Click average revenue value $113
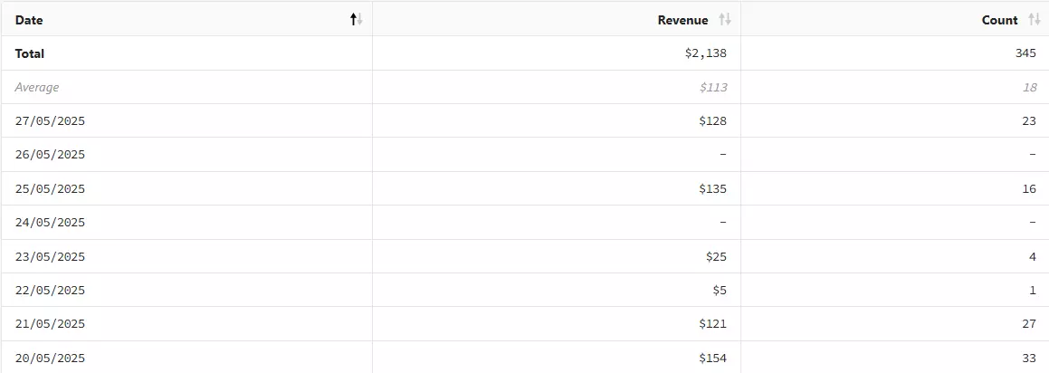The image size is (1049, 373). [x=713, y=87]
